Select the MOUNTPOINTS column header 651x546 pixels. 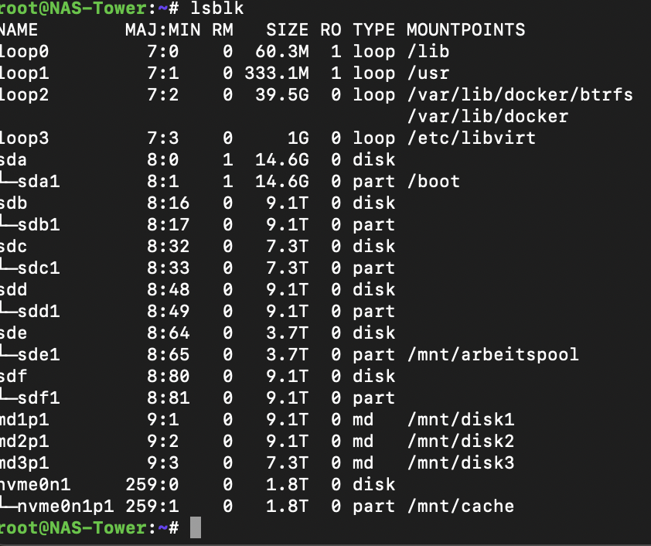tap(466, 30)
